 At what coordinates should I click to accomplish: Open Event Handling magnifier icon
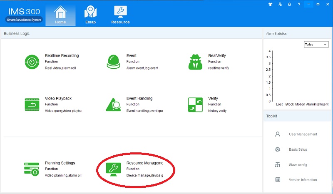pos(113,104)
